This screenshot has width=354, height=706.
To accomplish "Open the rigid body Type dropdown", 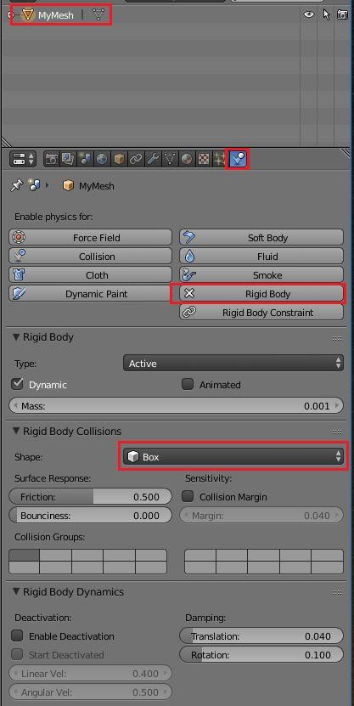I will 233,364.
